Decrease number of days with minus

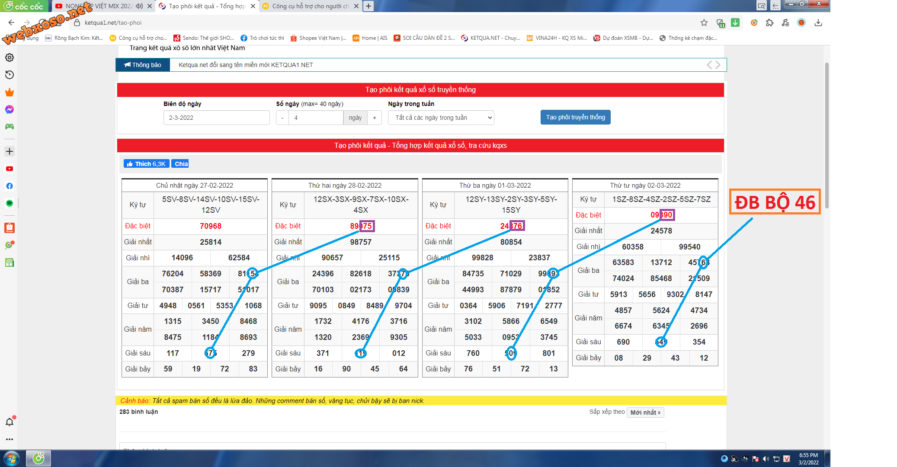click(x=282, y=118)
